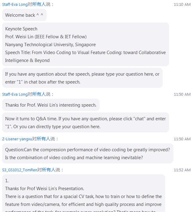This screenshot has height=212, width=193.
Task: Open the Z-Lisener-yangxu sender name
Action: [17, 139]
